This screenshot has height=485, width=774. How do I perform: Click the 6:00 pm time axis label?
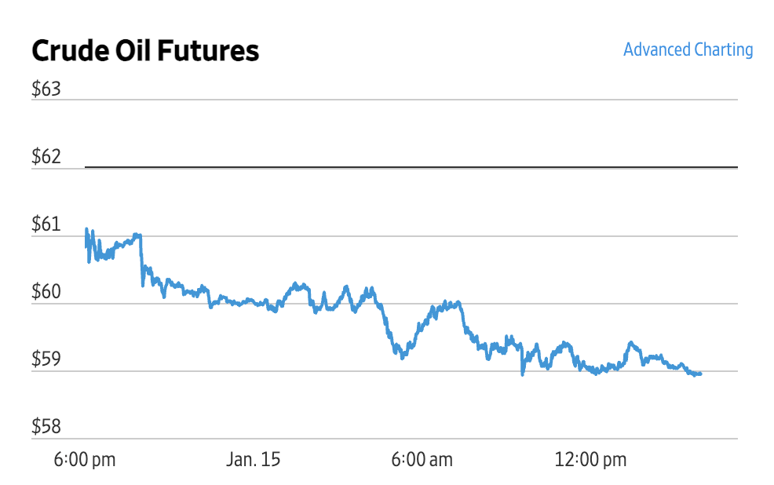tap(85, 460)
